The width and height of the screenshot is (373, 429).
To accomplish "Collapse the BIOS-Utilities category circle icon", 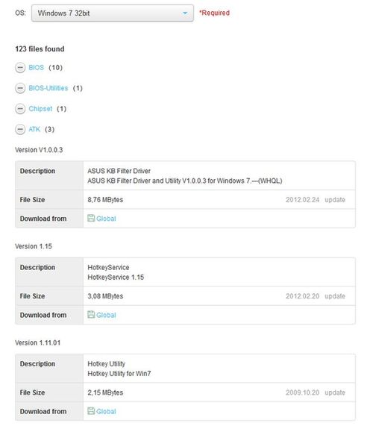I will tap(20, 88).
